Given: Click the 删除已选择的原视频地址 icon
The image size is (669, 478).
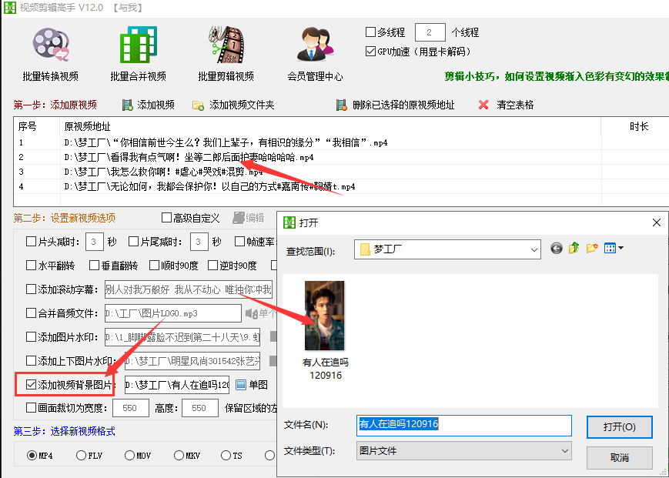Looking at the screenshot, I should pyautogui.click(x=341, y=105).
